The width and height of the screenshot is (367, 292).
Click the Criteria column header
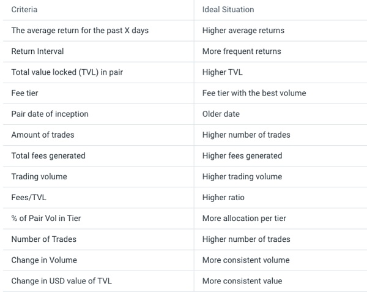24,10
